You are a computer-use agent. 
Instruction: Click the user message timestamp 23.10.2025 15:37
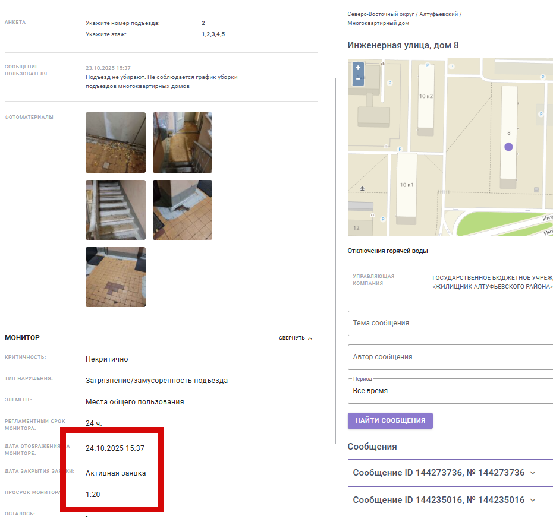tap(108, 68)
